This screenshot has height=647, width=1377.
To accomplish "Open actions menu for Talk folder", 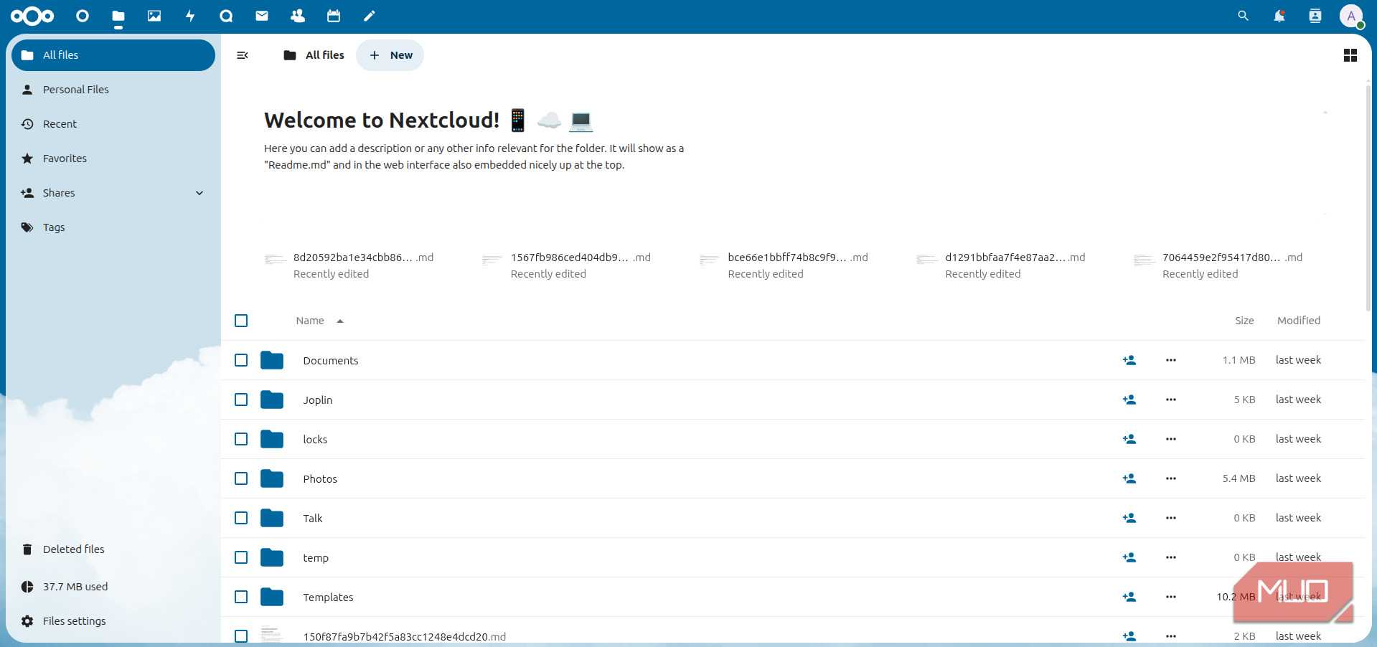I will tap(1171, 518).
